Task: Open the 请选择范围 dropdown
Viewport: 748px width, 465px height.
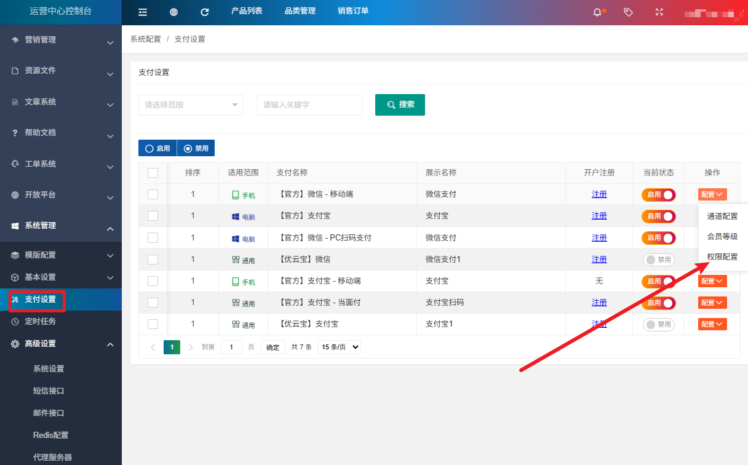Action: (191, 105)
